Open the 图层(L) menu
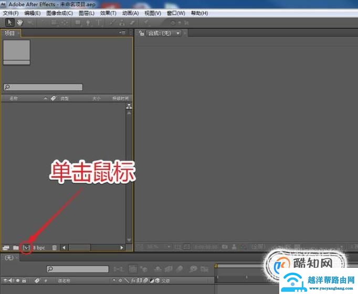 pos(87,13)
